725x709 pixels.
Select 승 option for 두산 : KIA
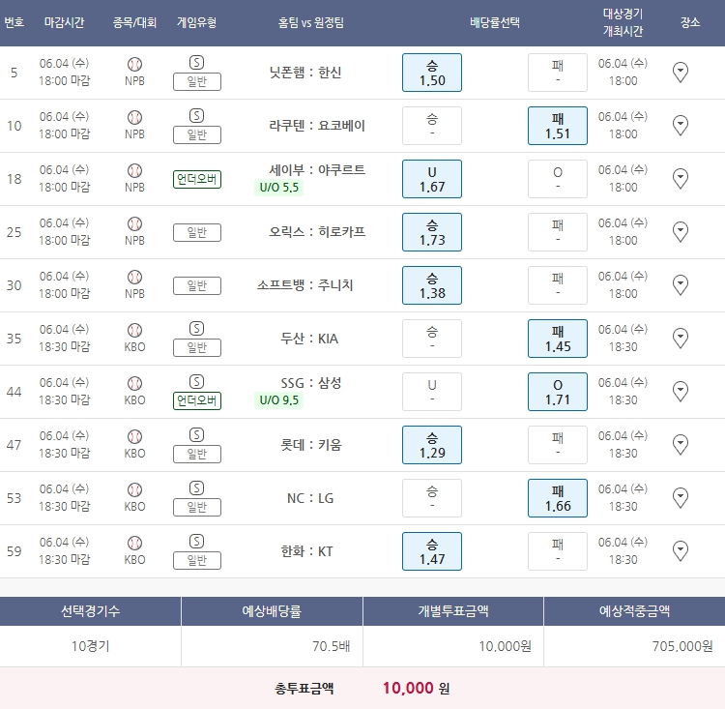point(431,339)
